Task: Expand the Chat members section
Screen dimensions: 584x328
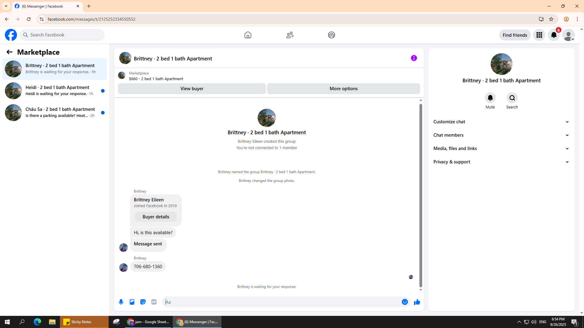Action: (501, 135)
